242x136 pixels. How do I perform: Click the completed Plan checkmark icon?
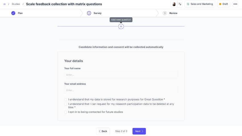click(13, 13)
